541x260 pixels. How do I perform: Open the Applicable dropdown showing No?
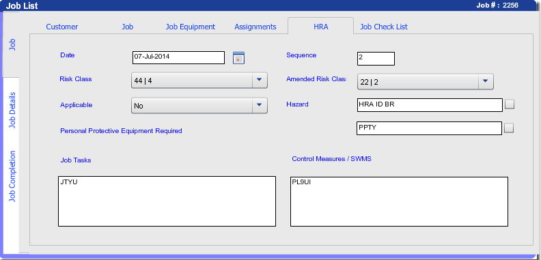[x=199, y=106]
